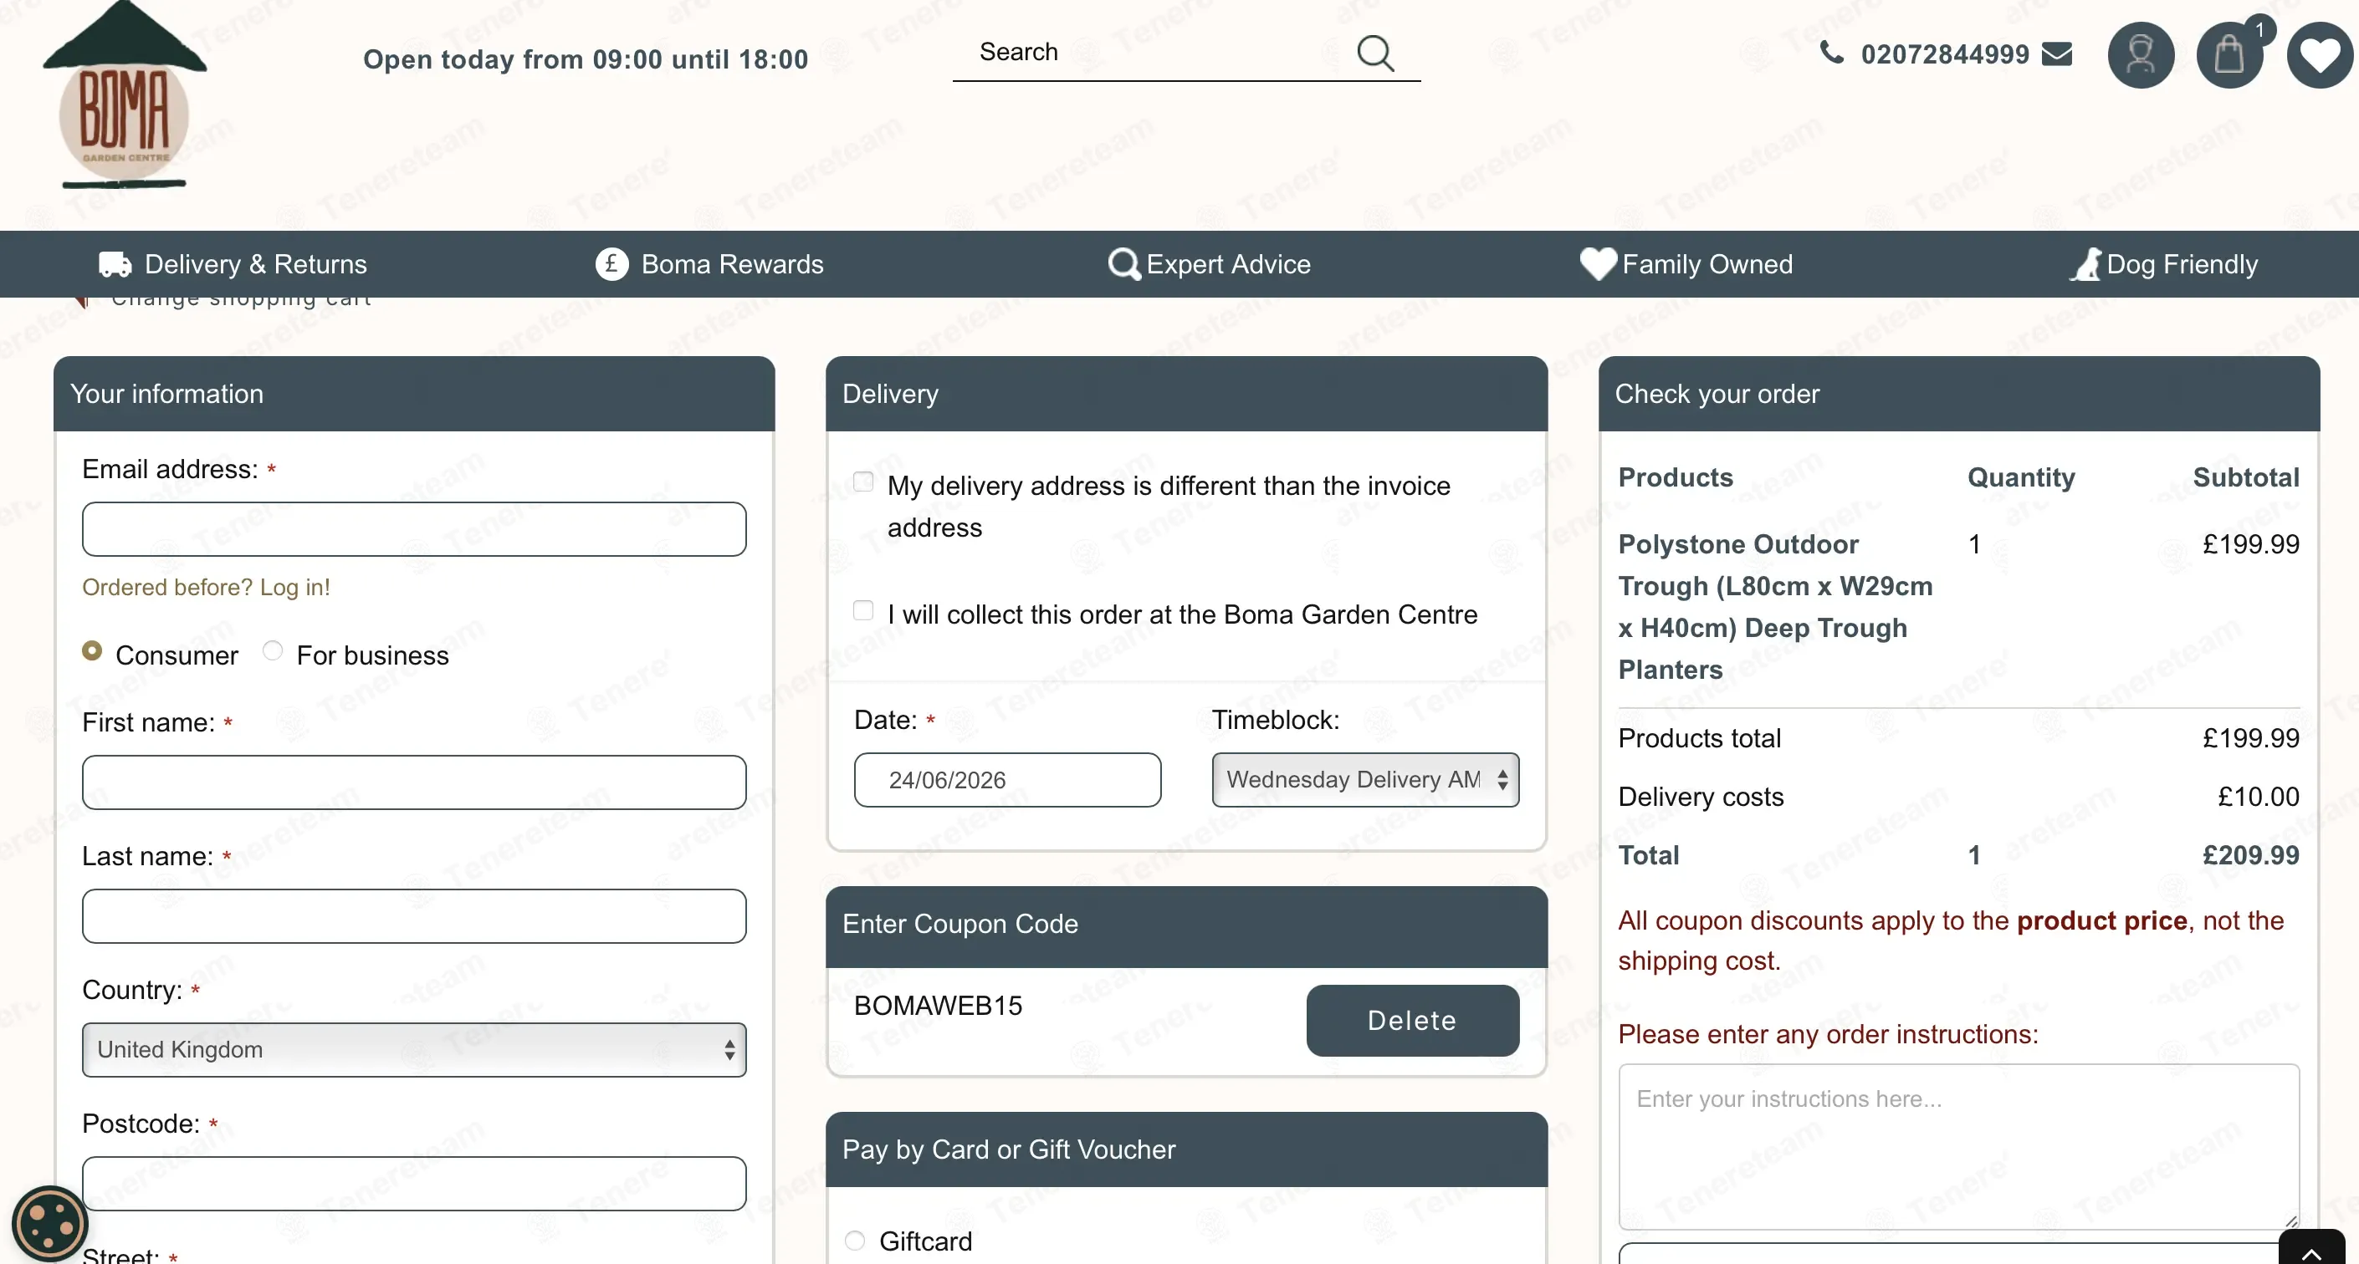
Task: Delete the BOMAWEB15 coupon code
Action: click(1412, 1021)
